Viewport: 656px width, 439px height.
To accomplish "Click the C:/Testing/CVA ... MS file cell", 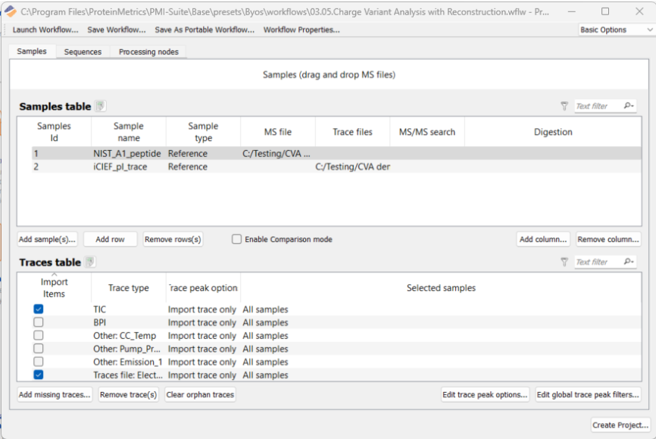I will [276, 153].
